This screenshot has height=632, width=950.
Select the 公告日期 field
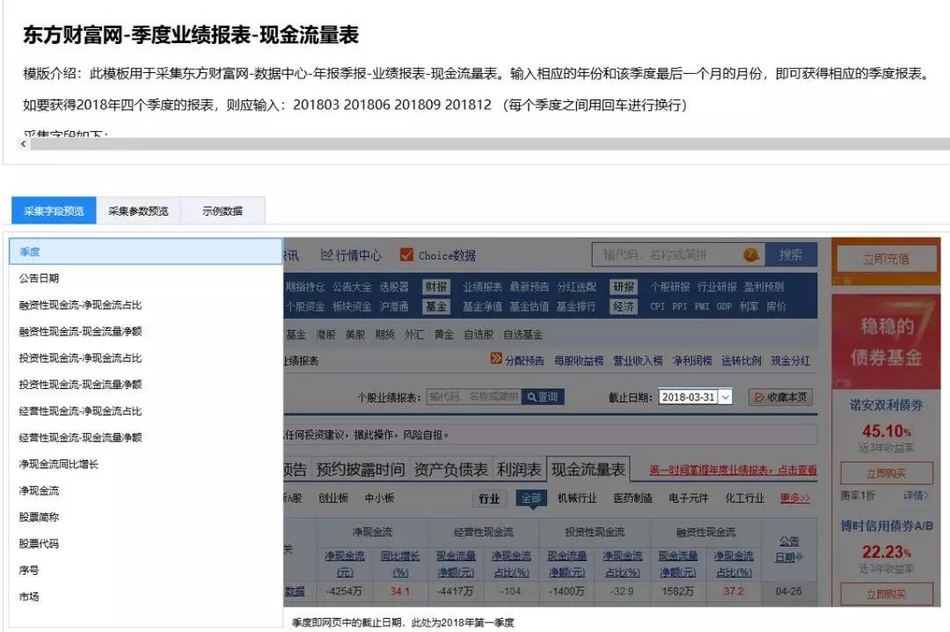tap(146, 278)
